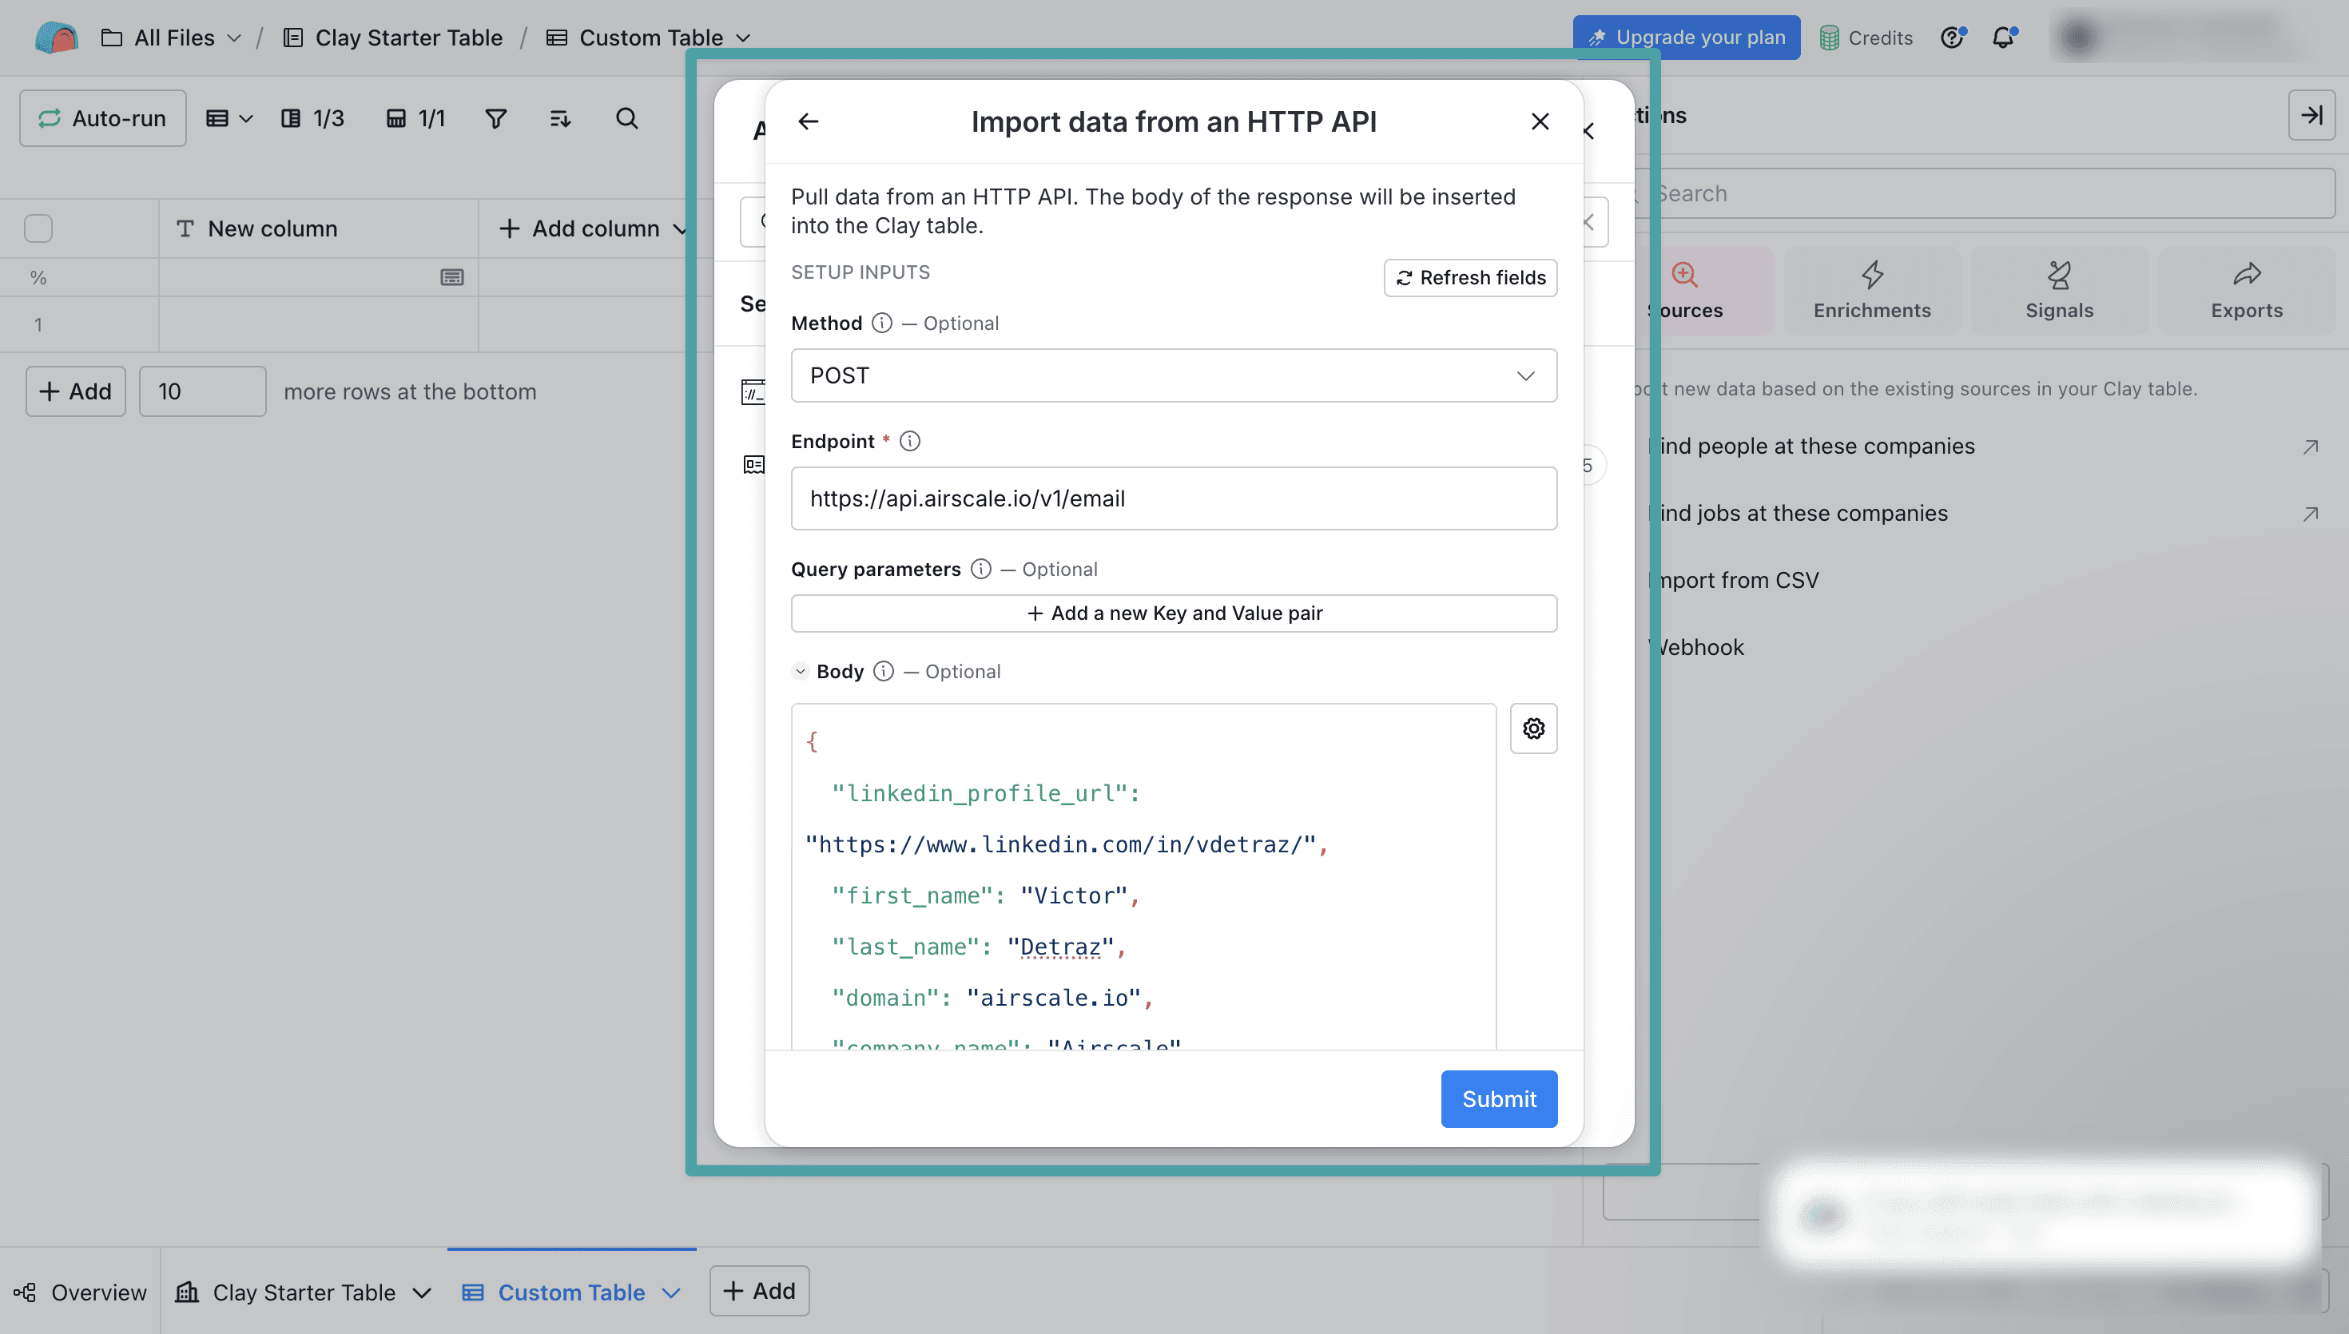Click the Submit button
Screen dimensions: 2349x1334
(x=1498, y=1098)
